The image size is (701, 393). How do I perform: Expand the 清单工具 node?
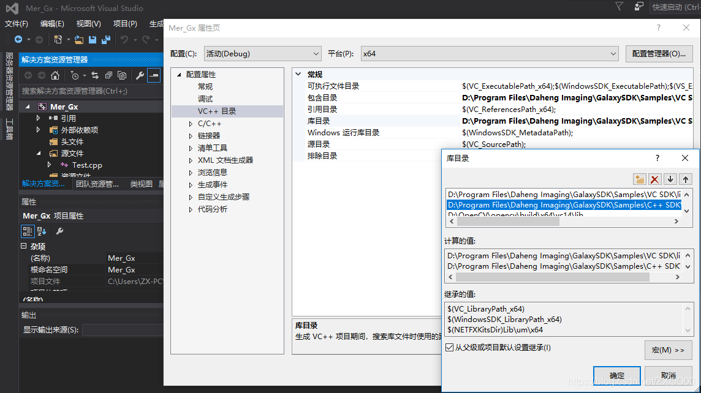click(191, 148)
